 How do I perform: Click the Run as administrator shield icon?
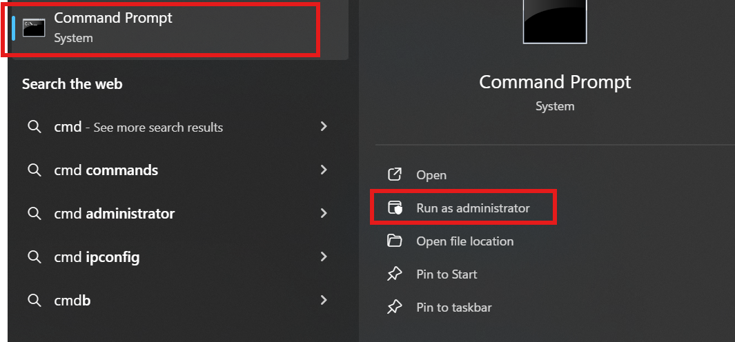click(x=395, y=208)
